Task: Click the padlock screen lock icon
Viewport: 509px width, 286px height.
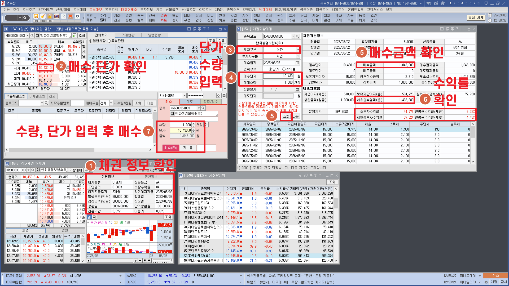Action: 50,16
